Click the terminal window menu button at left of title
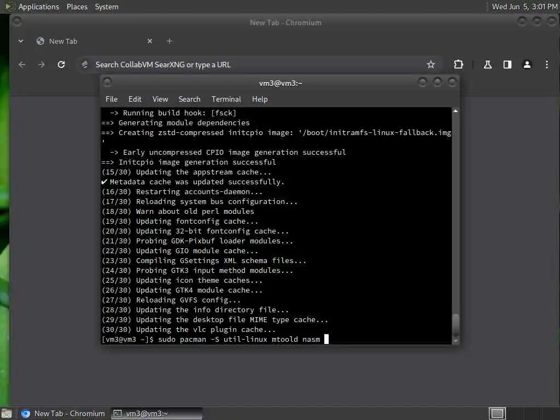Screen dimensions: 560x420 pos(107,83)
